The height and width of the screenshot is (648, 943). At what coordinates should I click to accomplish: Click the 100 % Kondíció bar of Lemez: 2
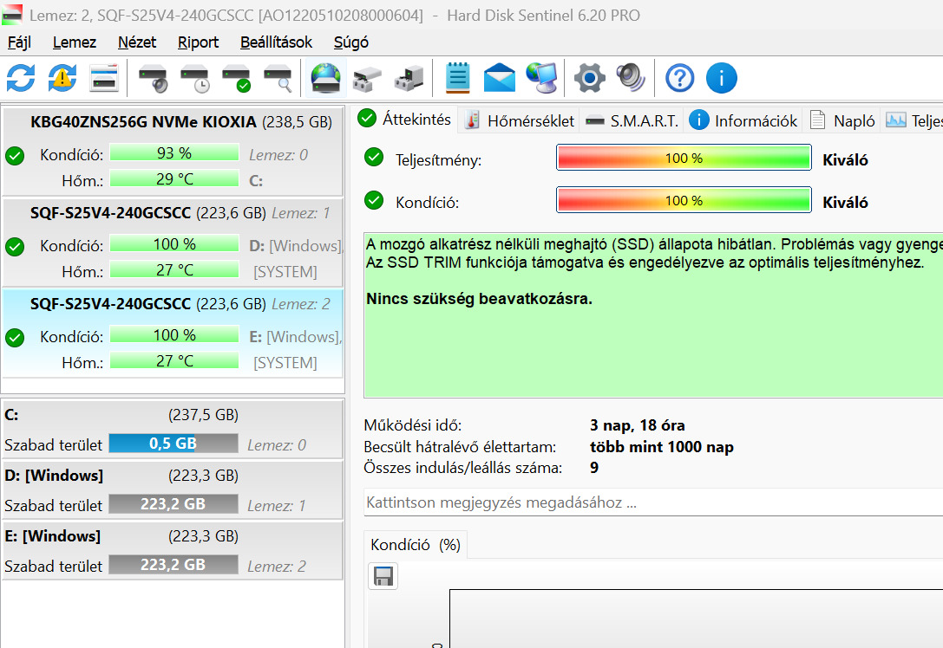point(174,334)
